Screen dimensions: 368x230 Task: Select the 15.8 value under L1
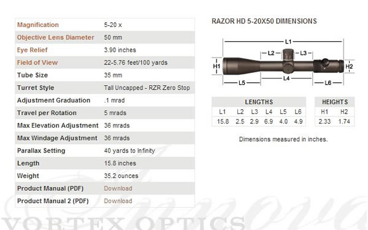click(x=223, y=121)
